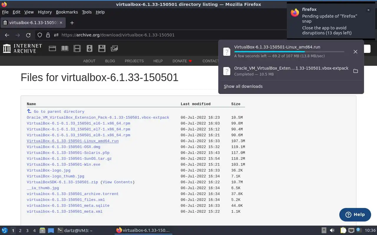Open the application launcher menu icon
This screenshot has height=235, width=377.
click(4, 230)
